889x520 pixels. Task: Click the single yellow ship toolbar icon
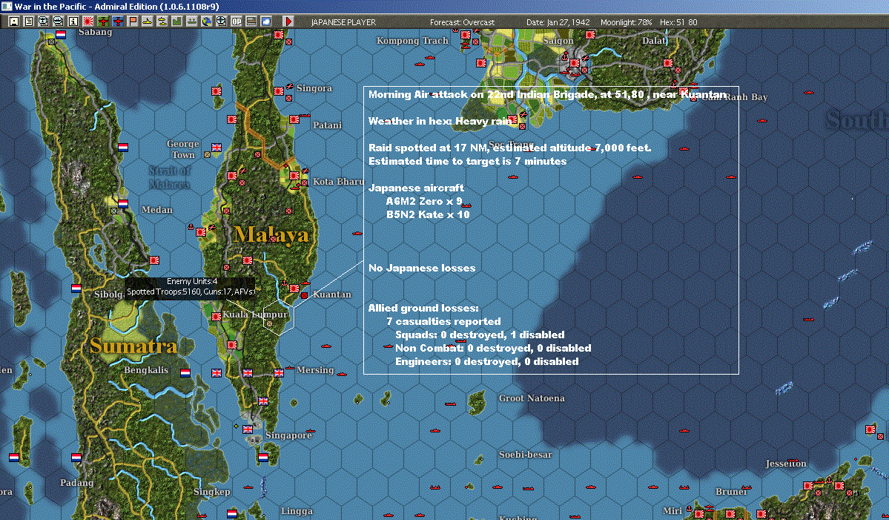(x=148, y=22)
